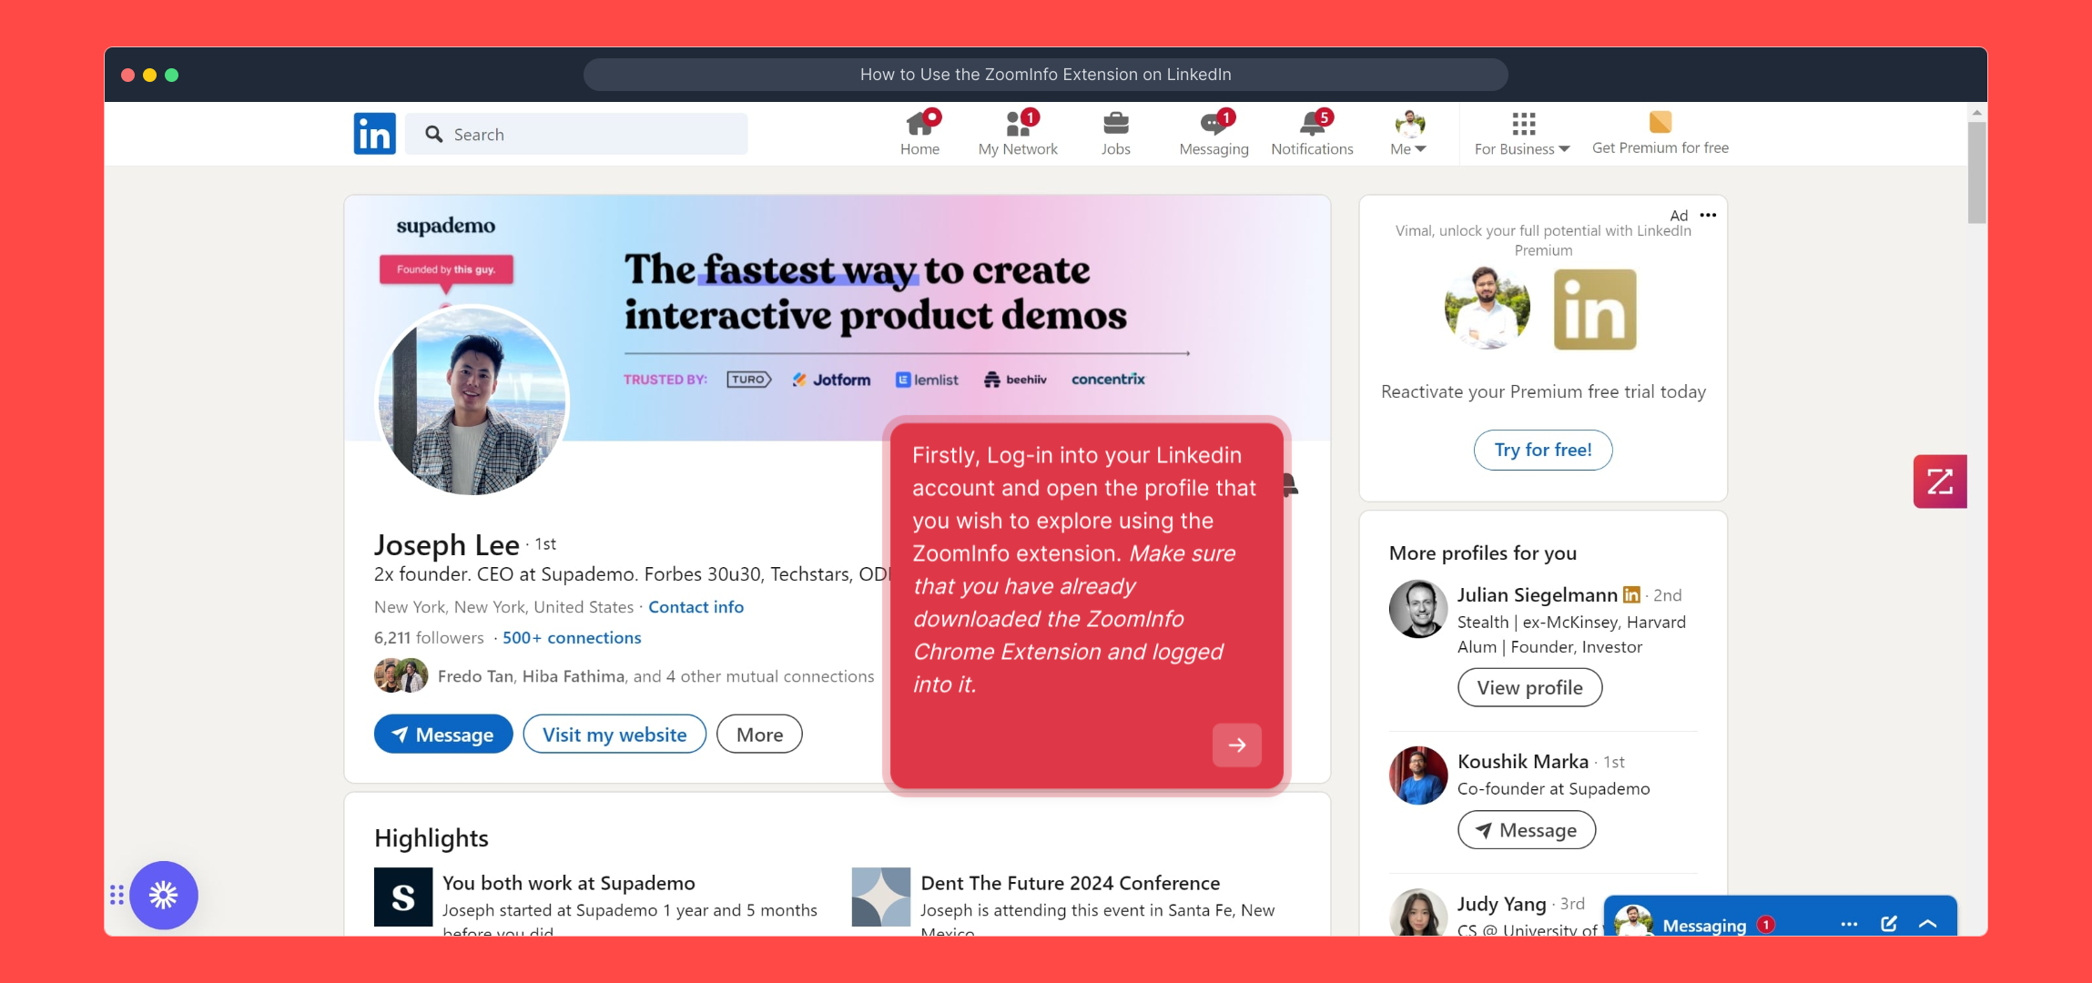This screenshot has height=983, width=2092.
Task: Open Messaging panel more options menu
Action: click(x=1849, y=924)
